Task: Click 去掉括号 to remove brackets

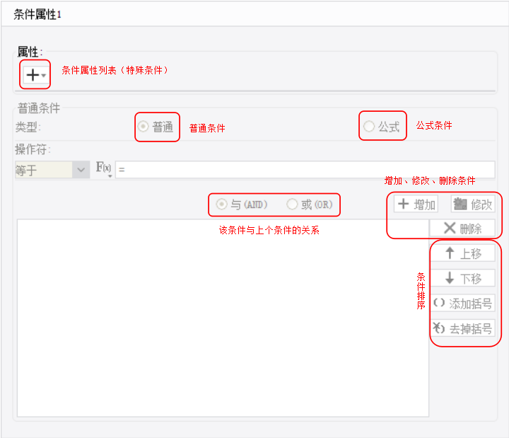Action: pos(462,328)
